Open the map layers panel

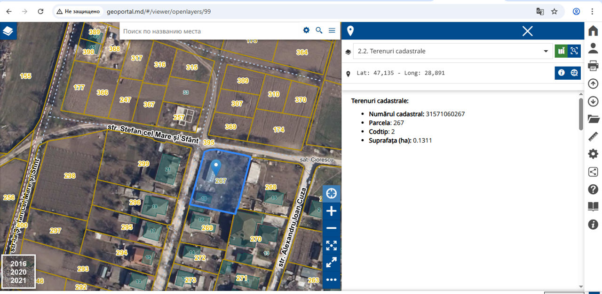8,31
